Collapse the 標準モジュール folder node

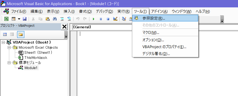click(x=9, y=63)
